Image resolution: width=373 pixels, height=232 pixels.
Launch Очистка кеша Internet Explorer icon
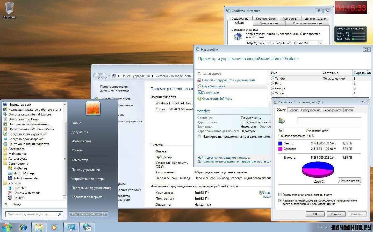click(x=5, y=114)
